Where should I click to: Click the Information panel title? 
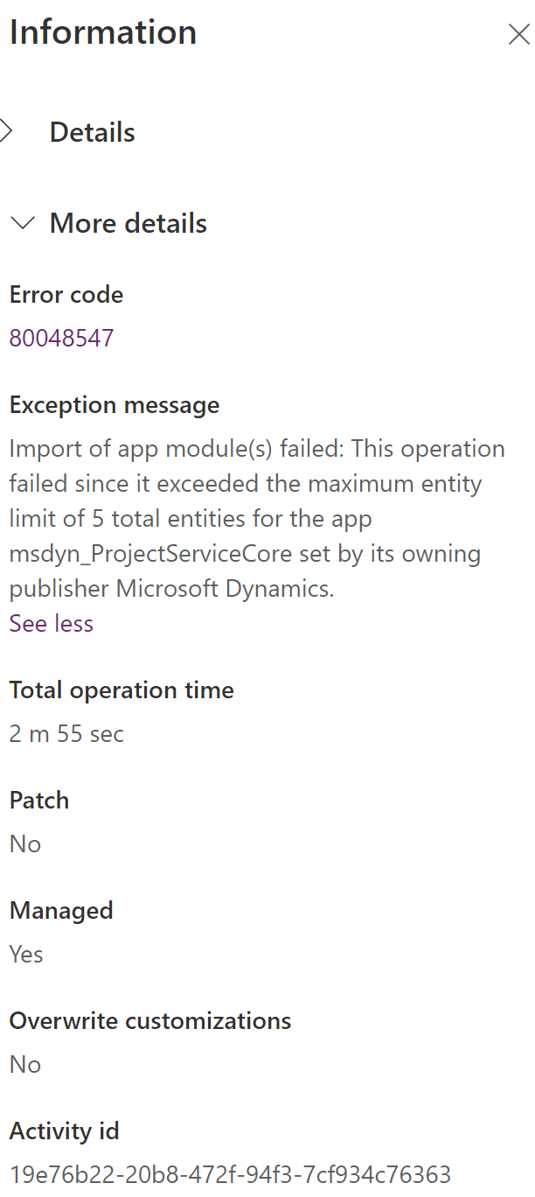[x=102, y=32]
